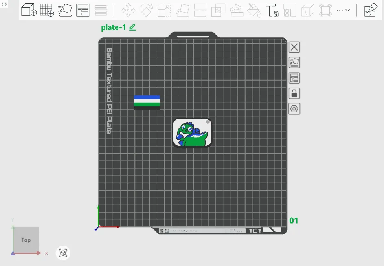Open the Text shape tool
This screenshot has width=384, height=266.
[x=272, y=10]
